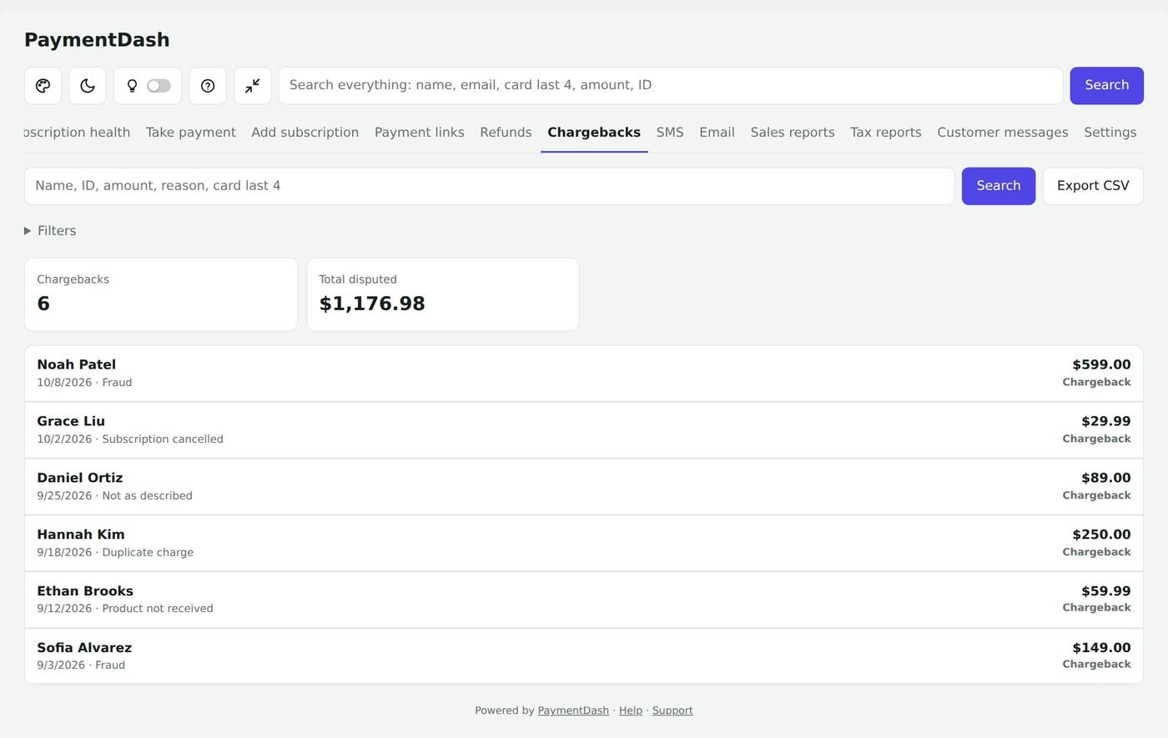Go to Payment links tab
Image resolution: width=1168 pixels, height=738 pixels.
click(x=419, y=133)
